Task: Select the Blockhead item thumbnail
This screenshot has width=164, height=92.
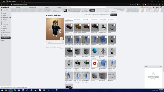Action: (x=103, y=76)
